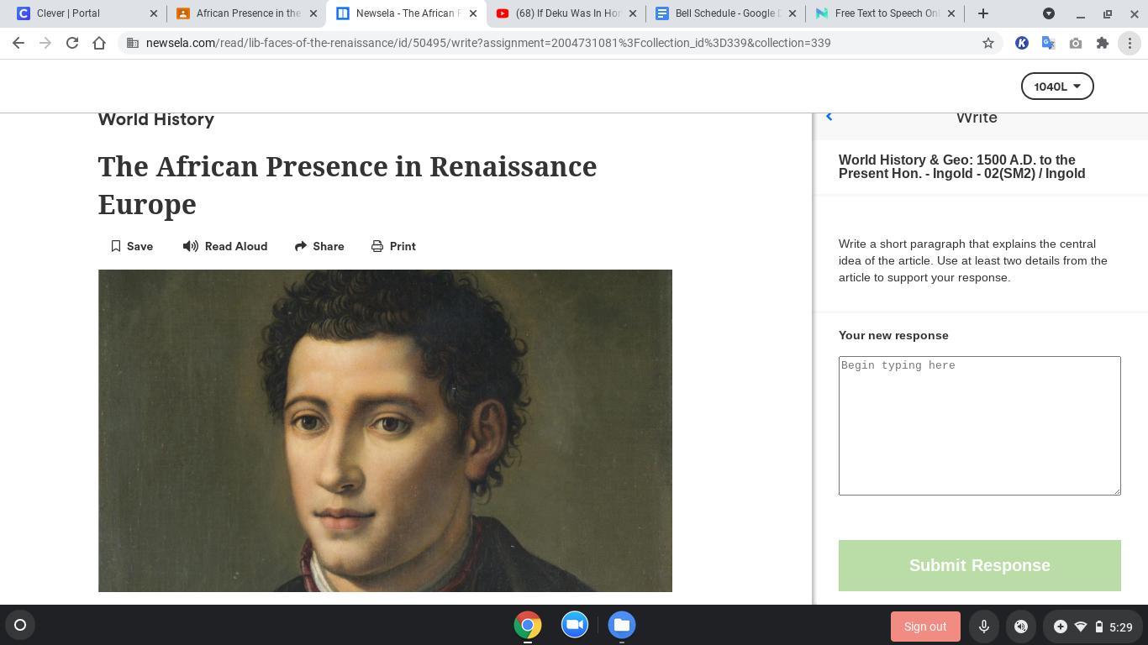The height and width of the screenshot is (645, 1148).
Task: View site information lock icon
Action: 133,43
